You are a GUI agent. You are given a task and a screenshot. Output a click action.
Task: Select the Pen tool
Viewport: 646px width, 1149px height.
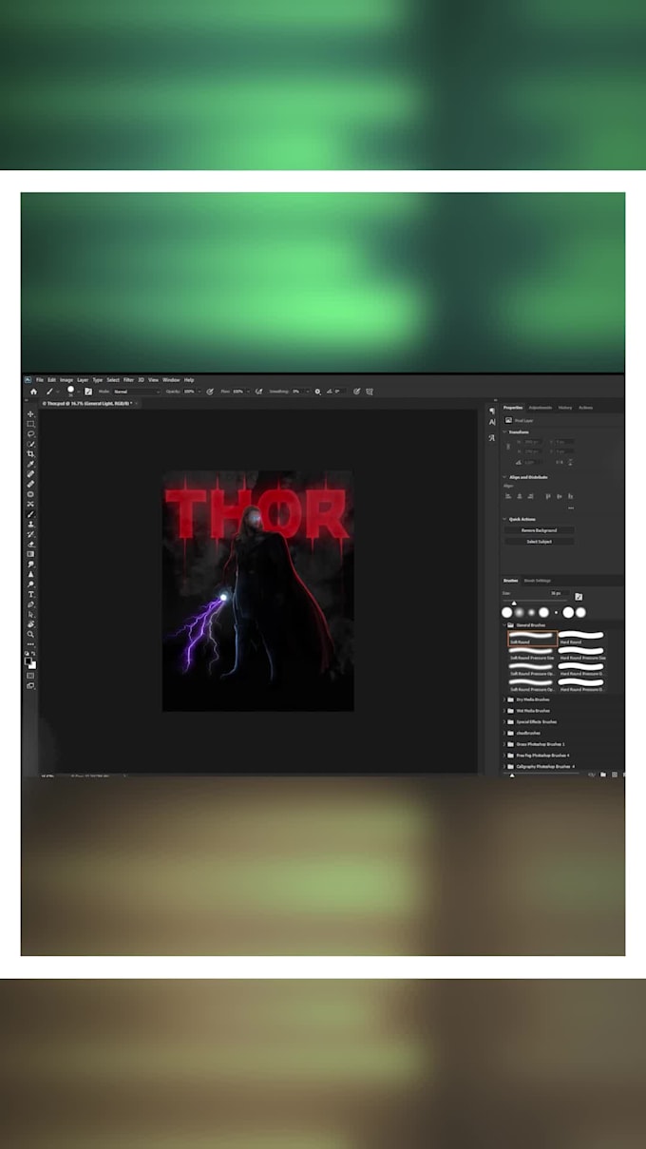(30, 604)
